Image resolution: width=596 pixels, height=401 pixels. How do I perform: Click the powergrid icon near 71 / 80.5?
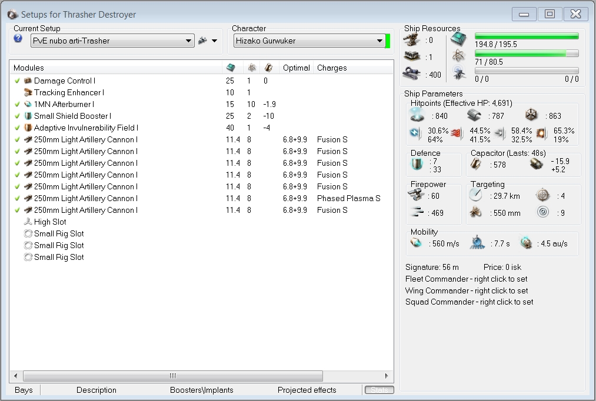[x=459, y=56]
